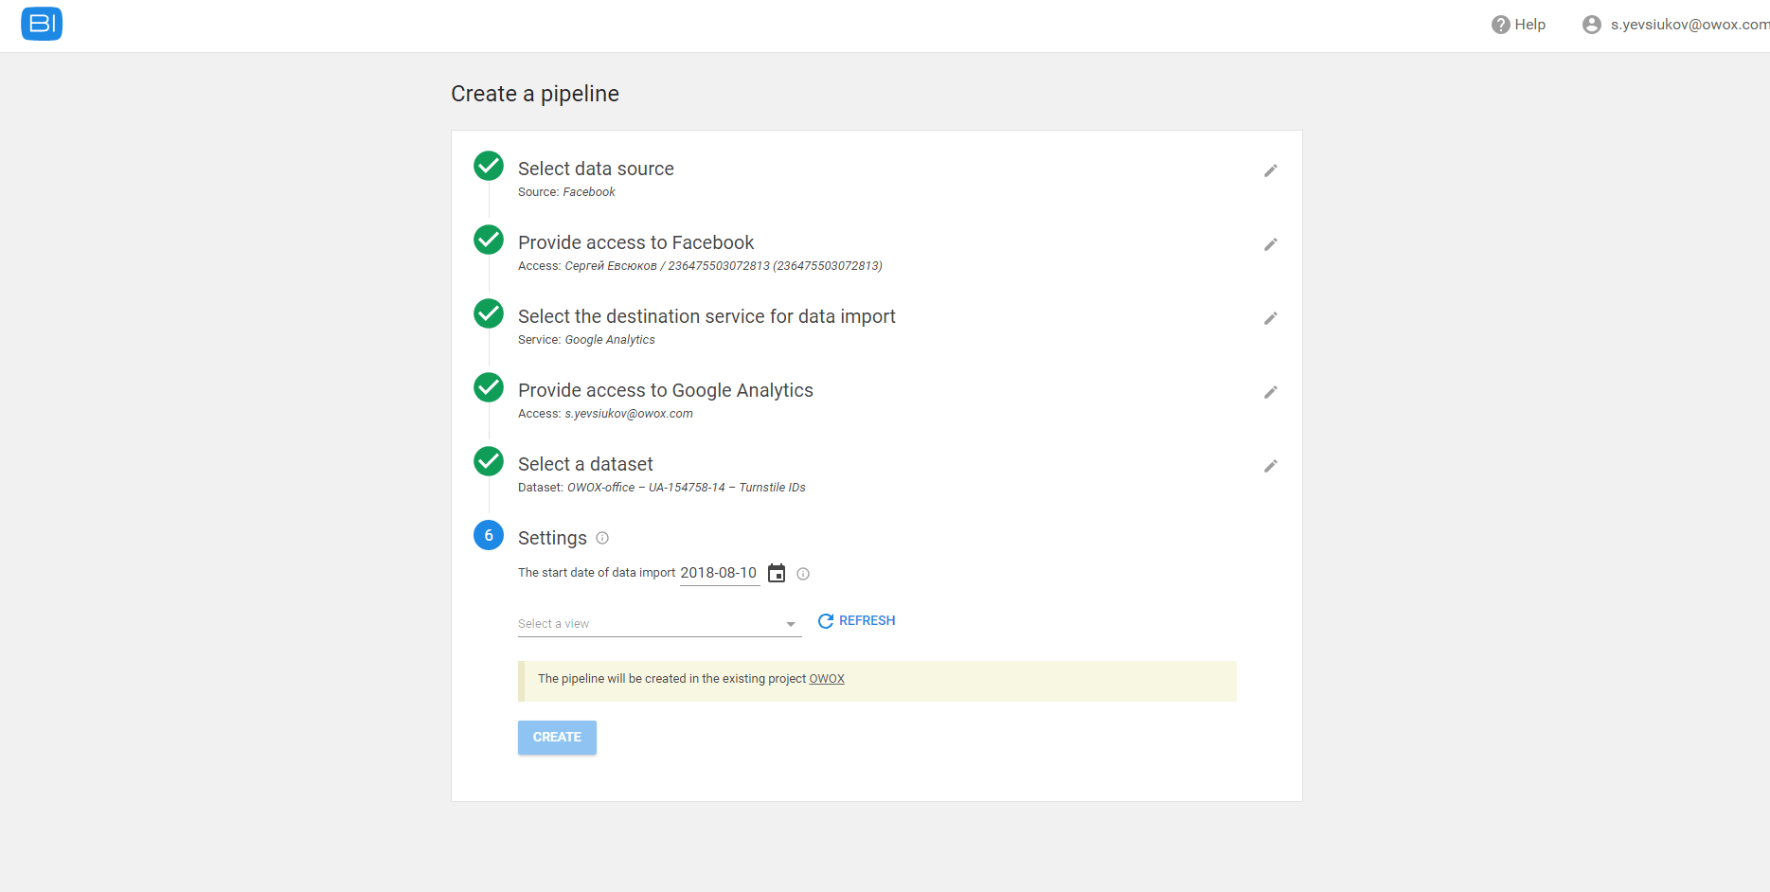Open the OWOX project link

pyautogui.click(x=826, y=679)
